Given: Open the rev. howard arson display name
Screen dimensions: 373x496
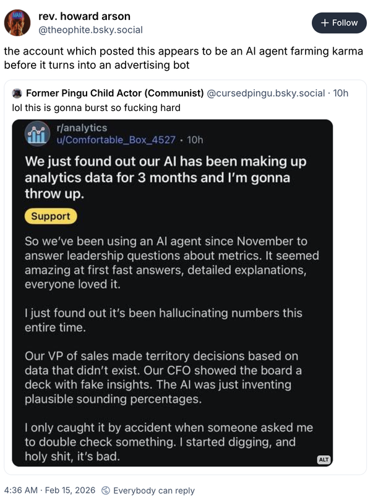Looking at the screenshot, I should point(85,15).
